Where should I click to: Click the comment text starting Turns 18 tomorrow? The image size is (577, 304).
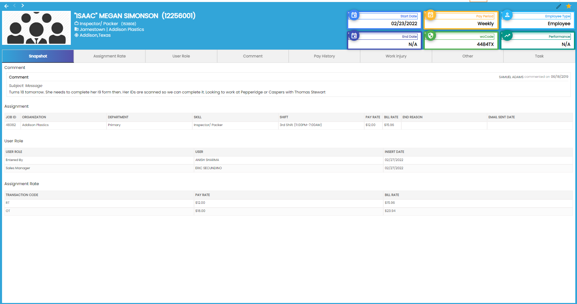[167, 92]
